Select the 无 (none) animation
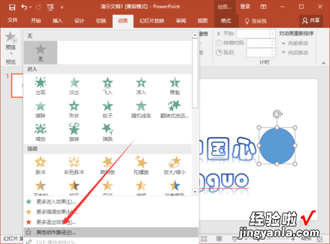This screenshot has height=244, width=330. click(40, 53)
